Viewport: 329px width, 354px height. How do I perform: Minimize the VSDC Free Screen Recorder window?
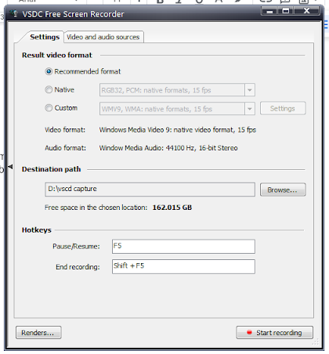(270, 11)
